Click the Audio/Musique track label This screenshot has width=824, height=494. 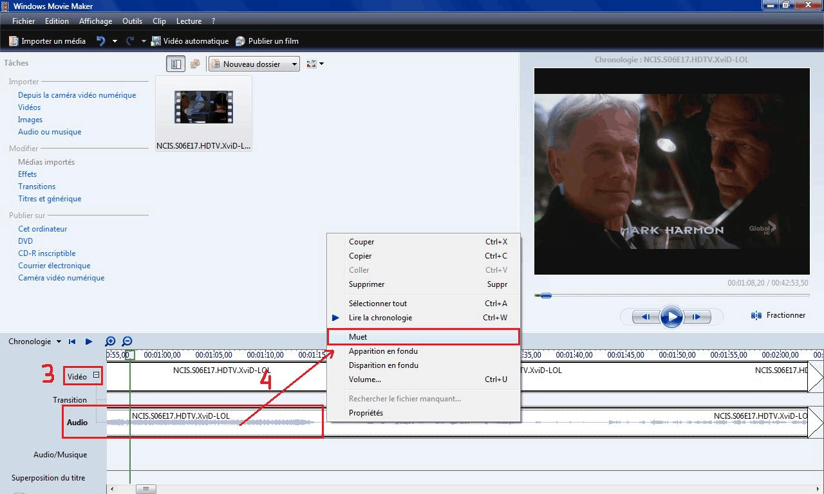tap(60, 455)
